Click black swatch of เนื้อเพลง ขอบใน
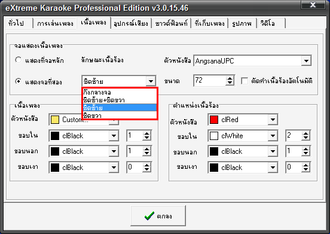330x234 pixels. pyautogui.click(x=55, y=136)
